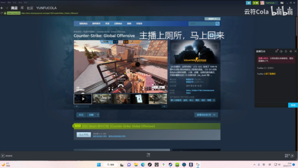The width and height of the screenshot is (298, 168).
Task: Go back with the Steam back arrow
Action: coord(2,8)
